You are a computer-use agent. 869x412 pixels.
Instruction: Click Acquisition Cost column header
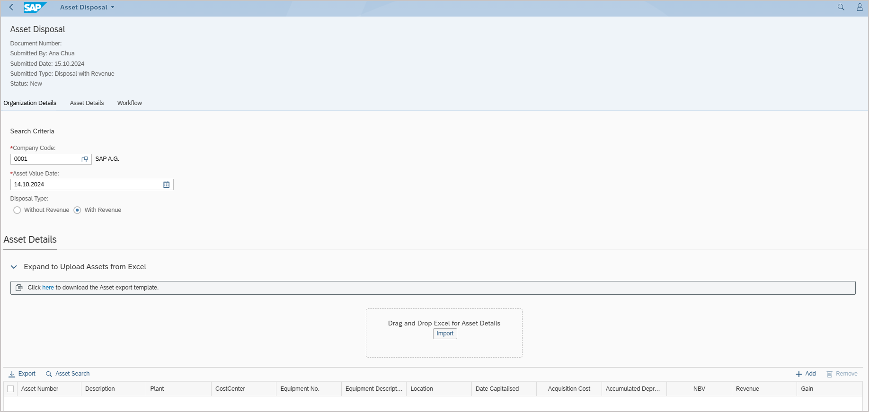(569, 389)
